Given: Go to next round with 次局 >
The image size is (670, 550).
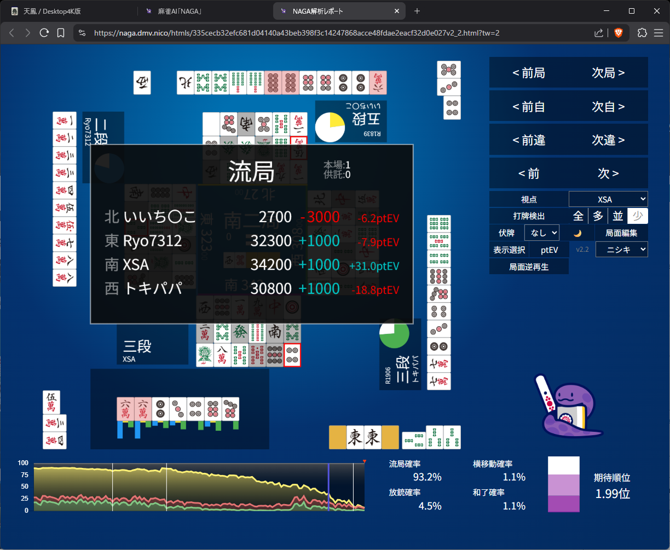Looking at the screenshot, I should [x=608, y=73].
